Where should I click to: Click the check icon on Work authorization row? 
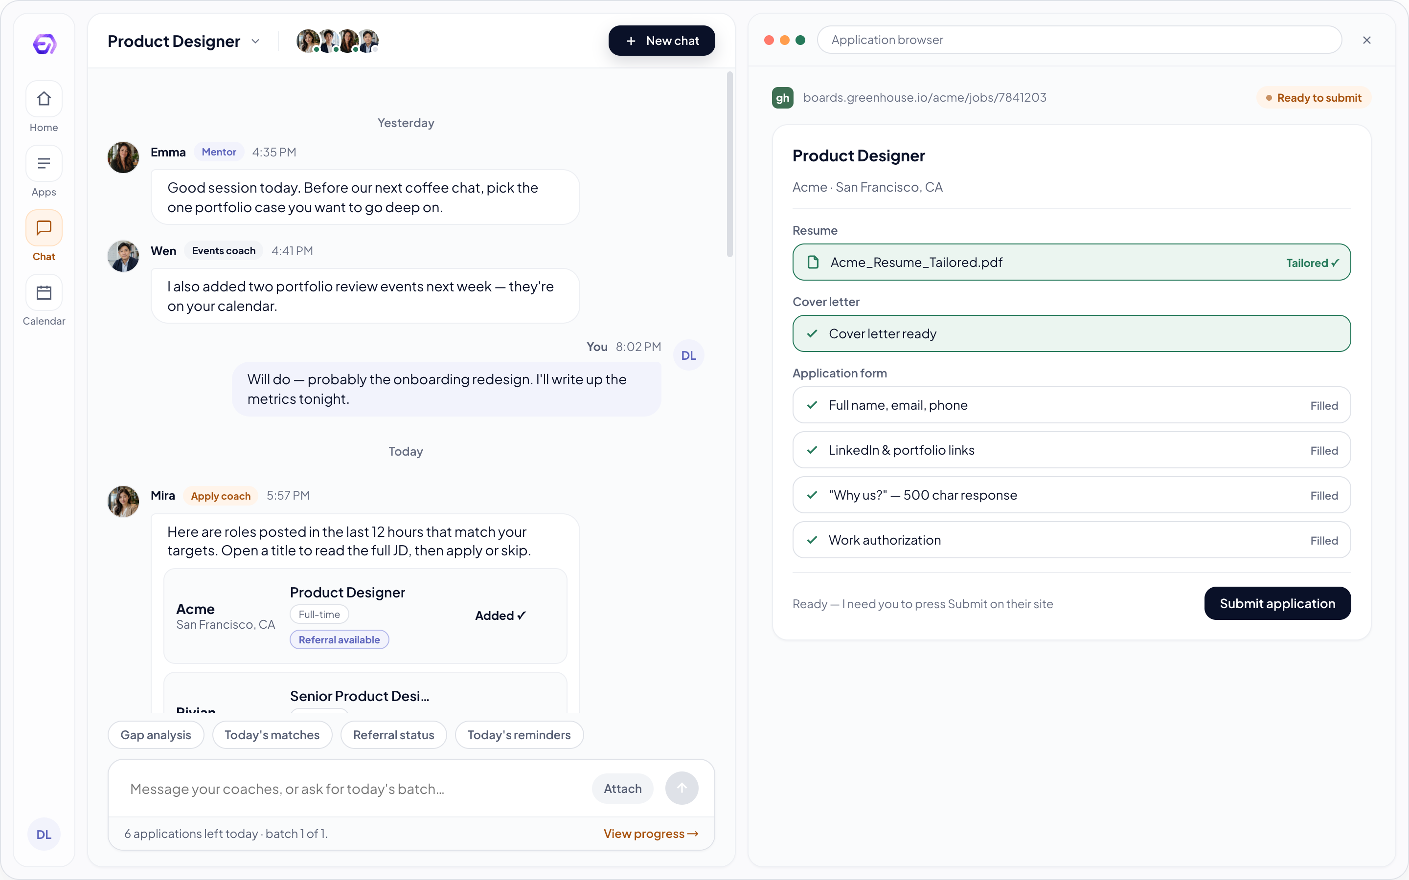[812, 540]
